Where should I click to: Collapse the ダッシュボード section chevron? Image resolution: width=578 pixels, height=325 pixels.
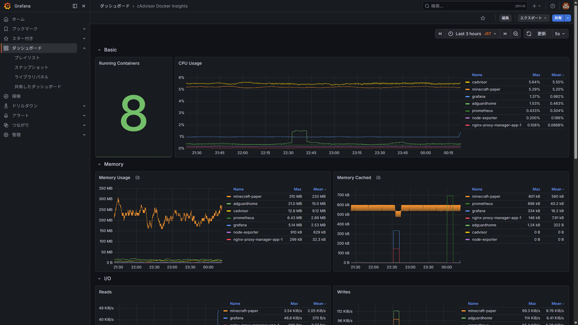(84, 48)
